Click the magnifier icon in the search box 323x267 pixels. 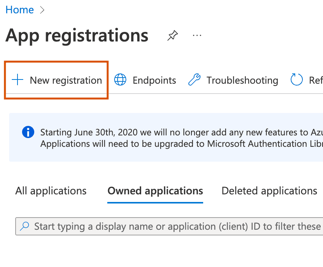pos(24,226)
